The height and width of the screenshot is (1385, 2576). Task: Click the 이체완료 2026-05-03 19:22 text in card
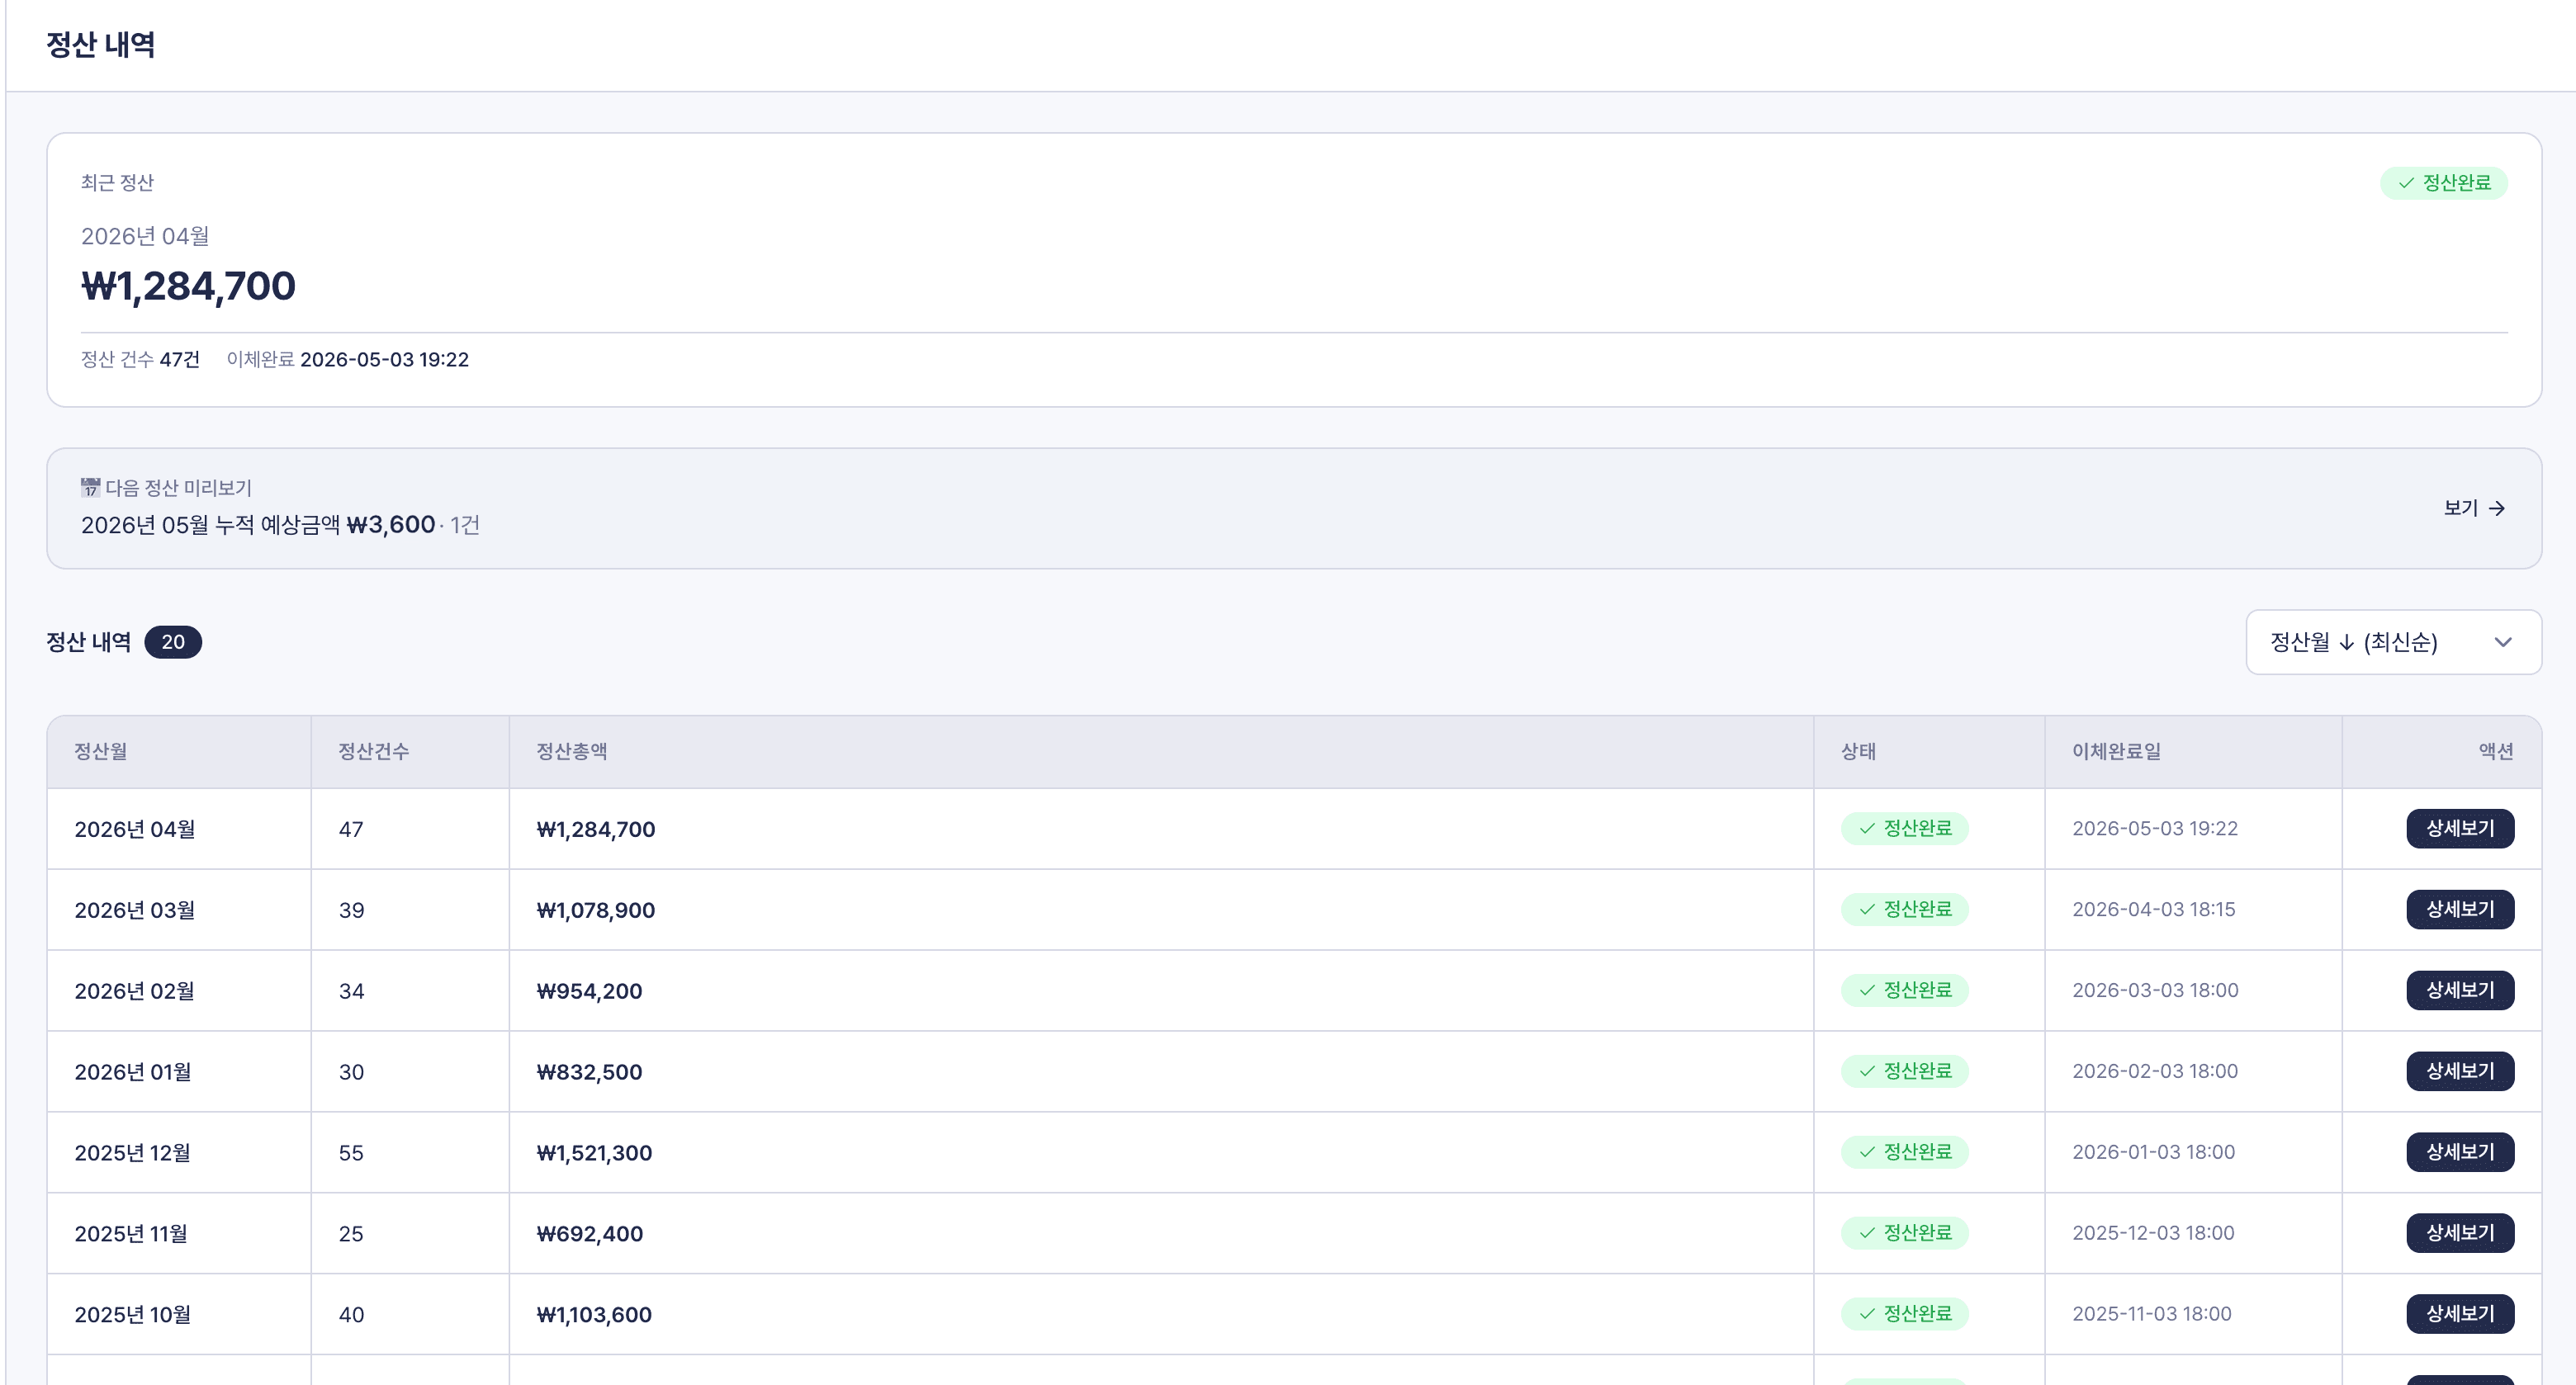click(347, 359)
